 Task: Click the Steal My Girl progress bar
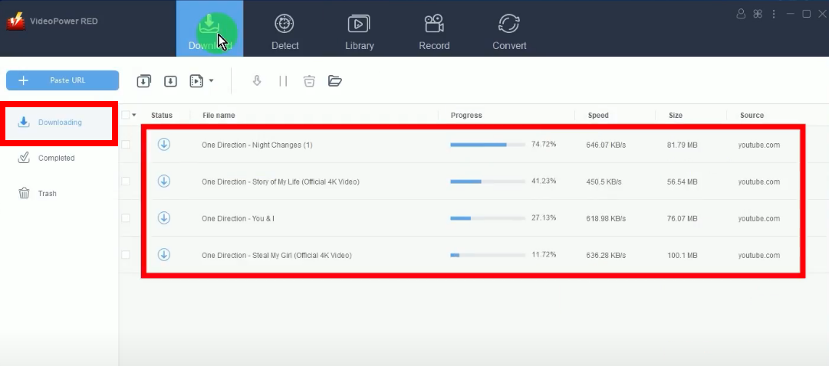pyautogui.click(x=488, y=254)
